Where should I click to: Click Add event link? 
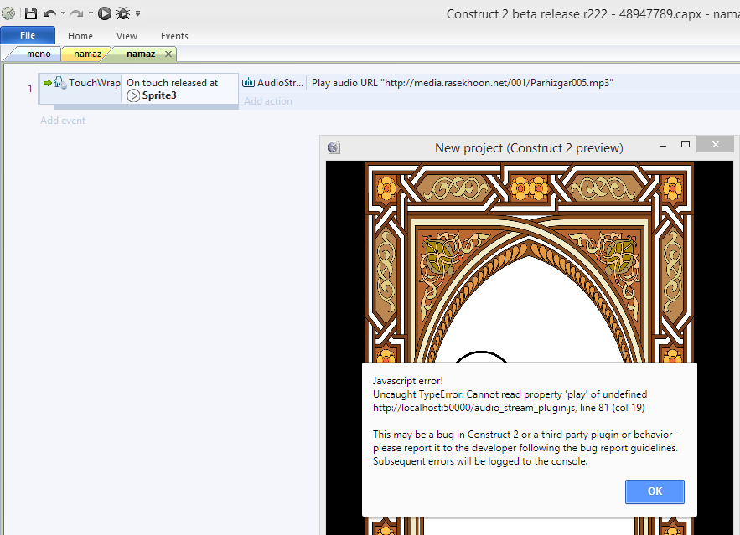coord(63,121)
